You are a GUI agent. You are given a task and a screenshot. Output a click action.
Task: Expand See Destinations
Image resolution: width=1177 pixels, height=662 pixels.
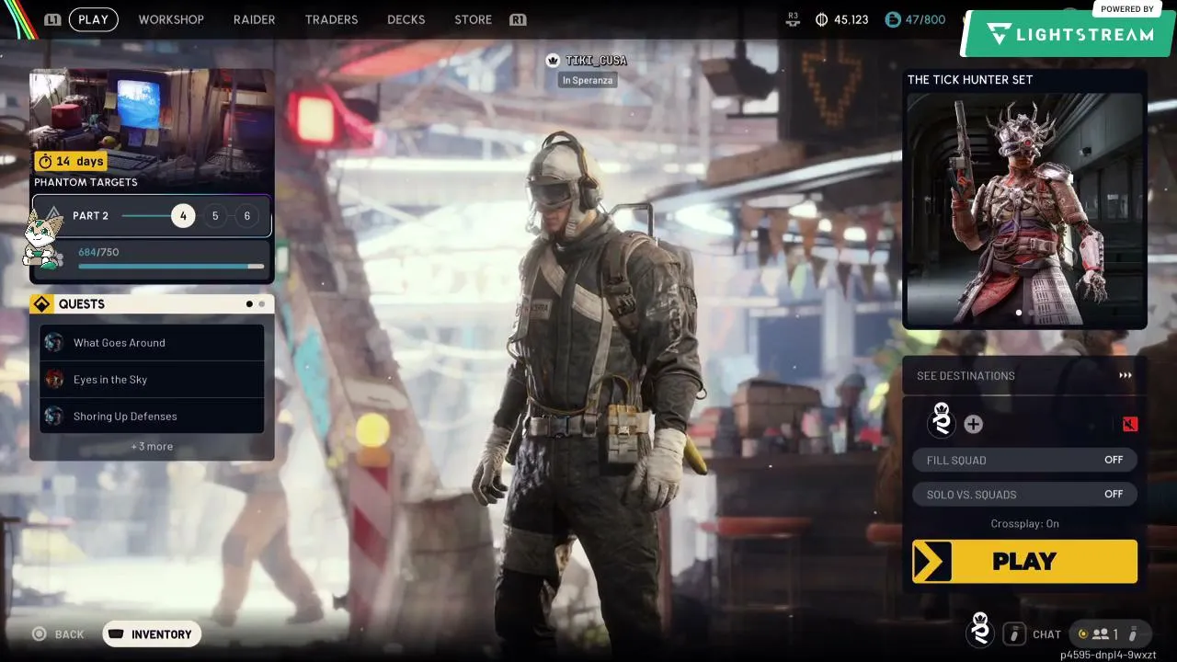click(x=1024, y=375)
